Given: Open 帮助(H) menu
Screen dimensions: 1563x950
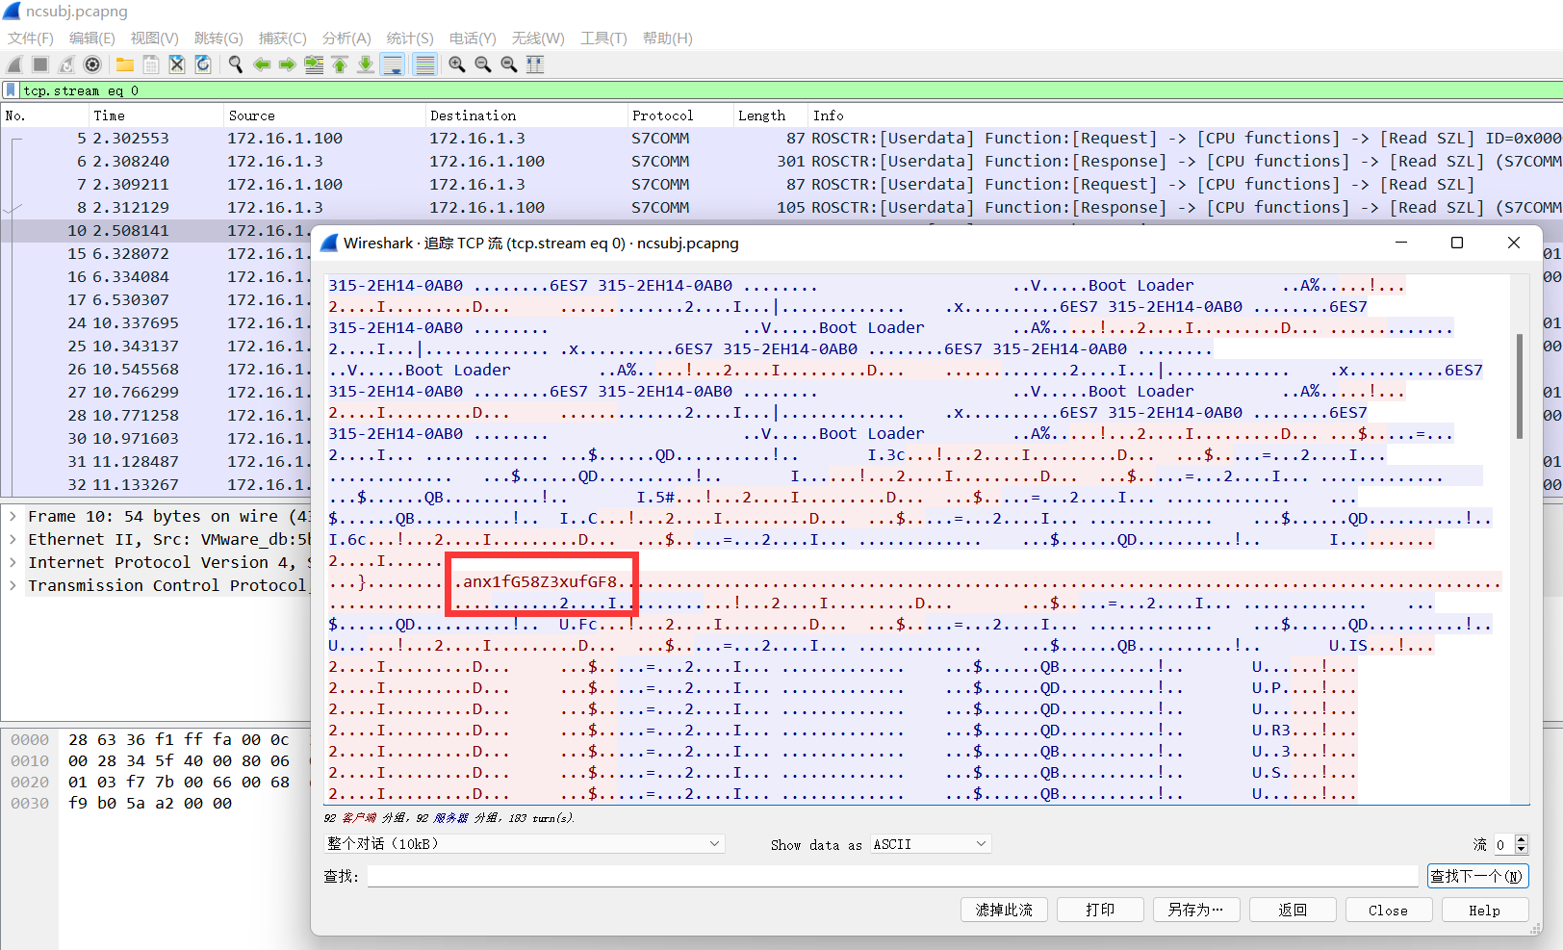Looking at the screenshot, I should 668,39.
